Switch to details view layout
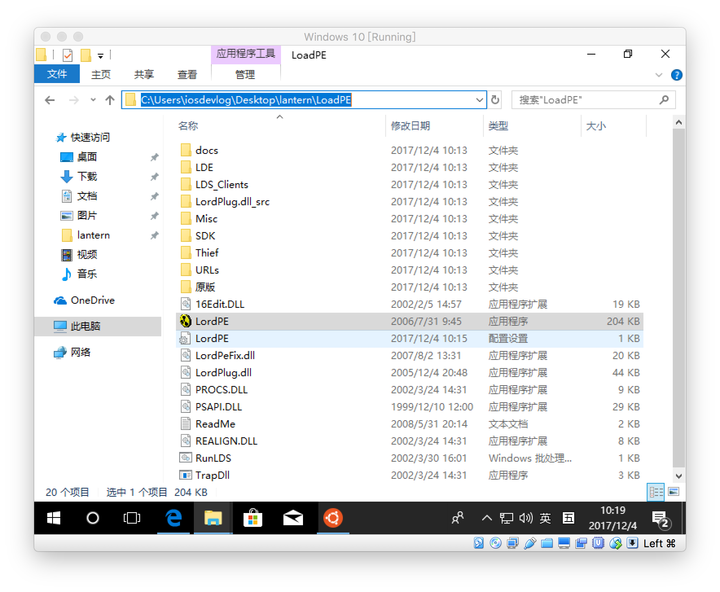Screen dimensions: 720x592 coord(656,492)
